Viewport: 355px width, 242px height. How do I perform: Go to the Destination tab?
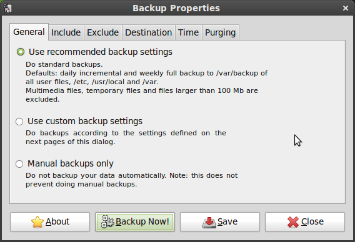(149, 32)
